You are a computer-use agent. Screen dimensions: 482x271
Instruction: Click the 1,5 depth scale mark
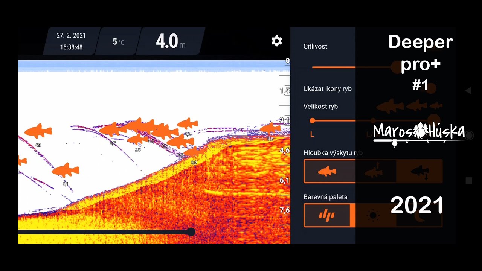pos(284,91)
